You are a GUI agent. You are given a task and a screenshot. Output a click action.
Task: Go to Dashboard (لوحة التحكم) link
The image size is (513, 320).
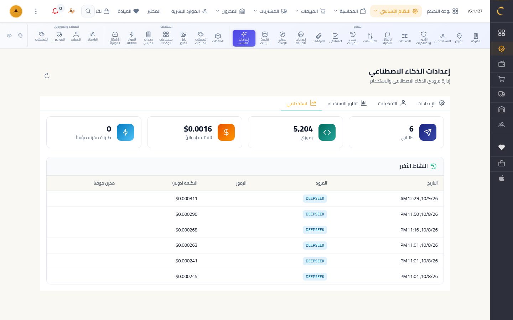[x=442, y=11]
